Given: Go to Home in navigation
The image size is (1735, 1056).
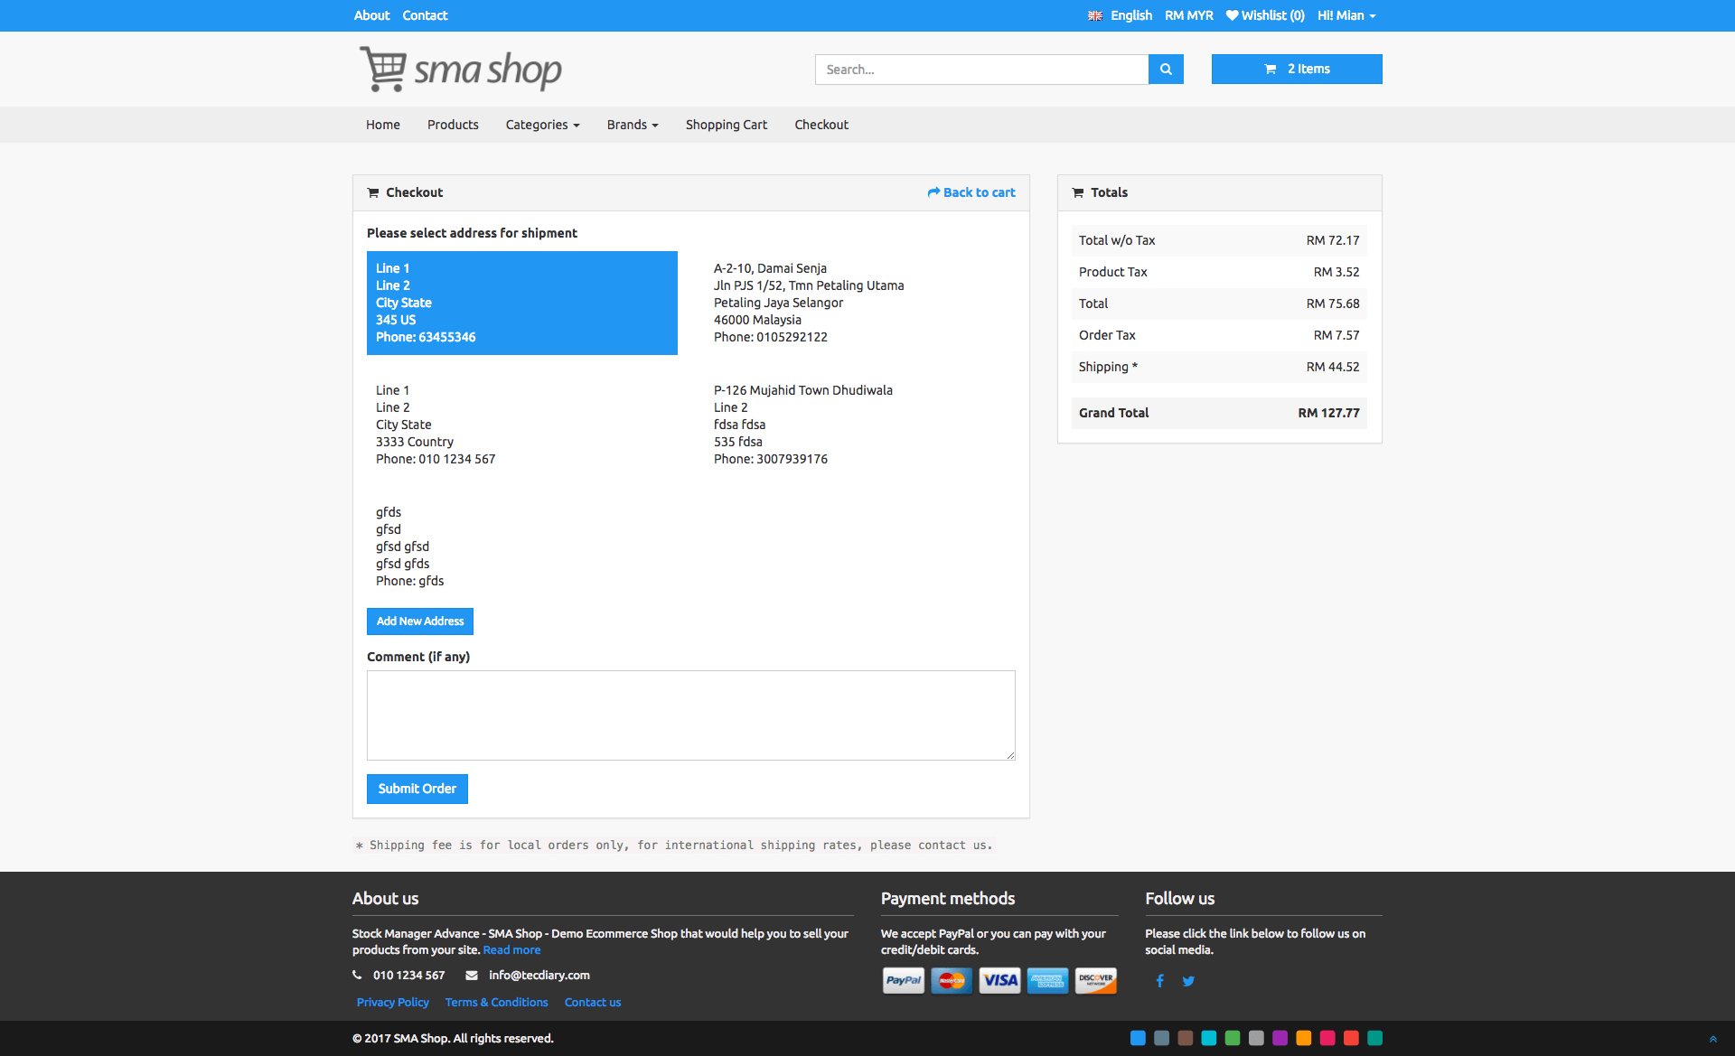Looking at the screenshot, I should (x=383, y=125).
